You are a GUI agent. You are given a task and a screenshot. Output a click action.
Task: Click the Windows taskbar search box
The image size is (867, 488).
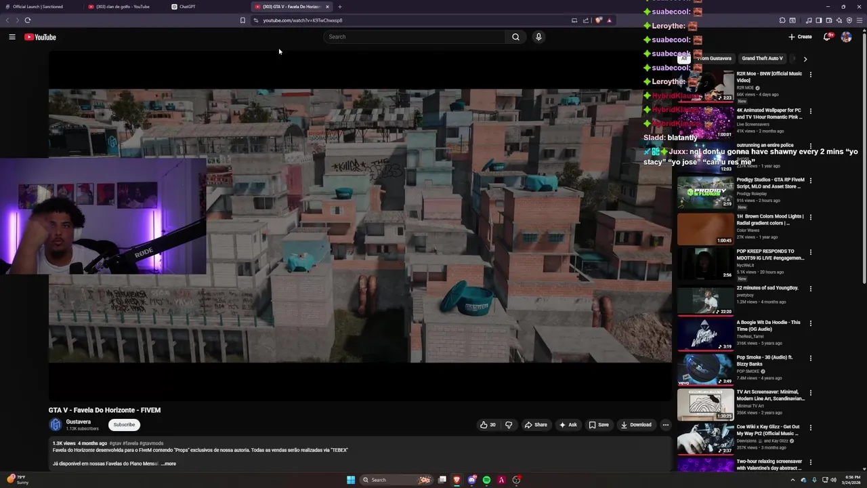pyautogui.click(x=396, y=480)
